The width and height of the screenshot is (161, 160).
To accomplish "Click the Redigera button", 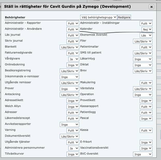I will point(124,17).
